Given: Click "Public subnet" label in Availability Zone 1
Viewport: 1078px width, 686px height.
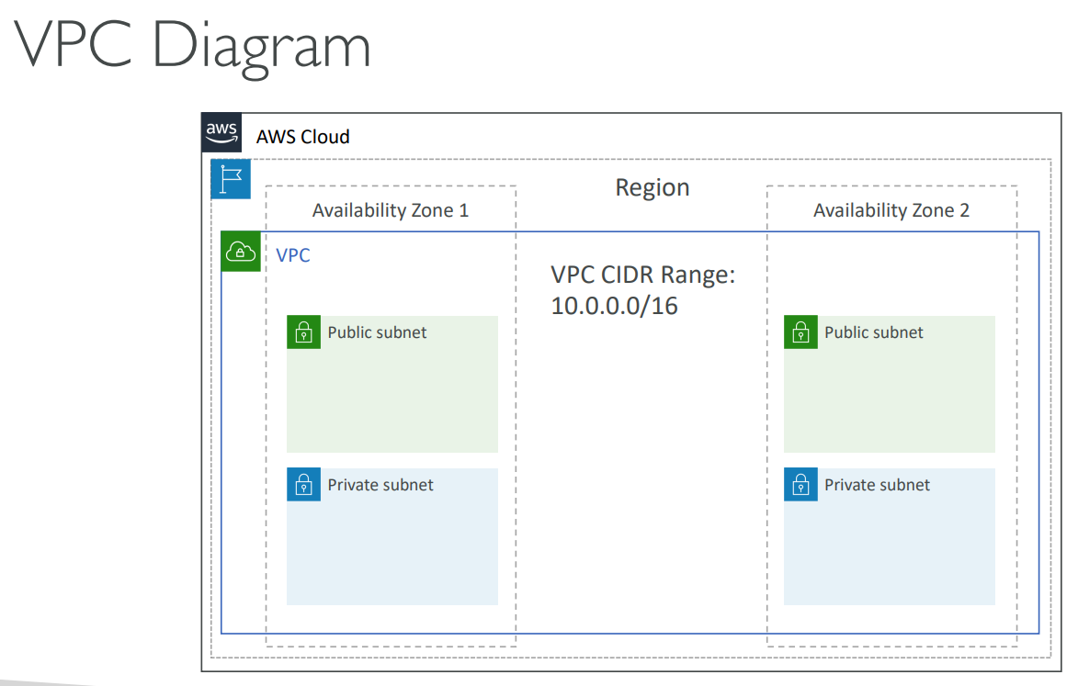Looking at the screenshot, I should [377, 332].
